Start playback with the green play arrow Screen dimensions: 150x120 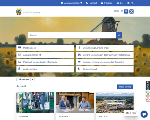click(x=32, y=79)
